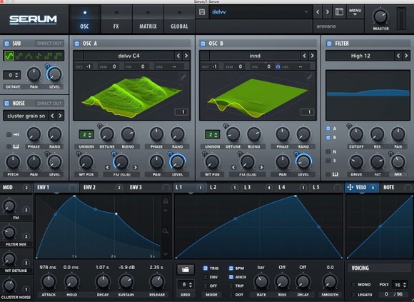Enable LEGATO voicing
This screenshot has width=414, height=302.
(354, 294)
